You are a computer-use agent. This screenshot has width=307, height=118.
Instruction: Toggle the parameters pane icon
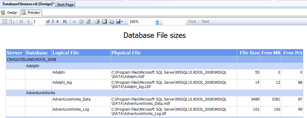click(x=5, y=21)
